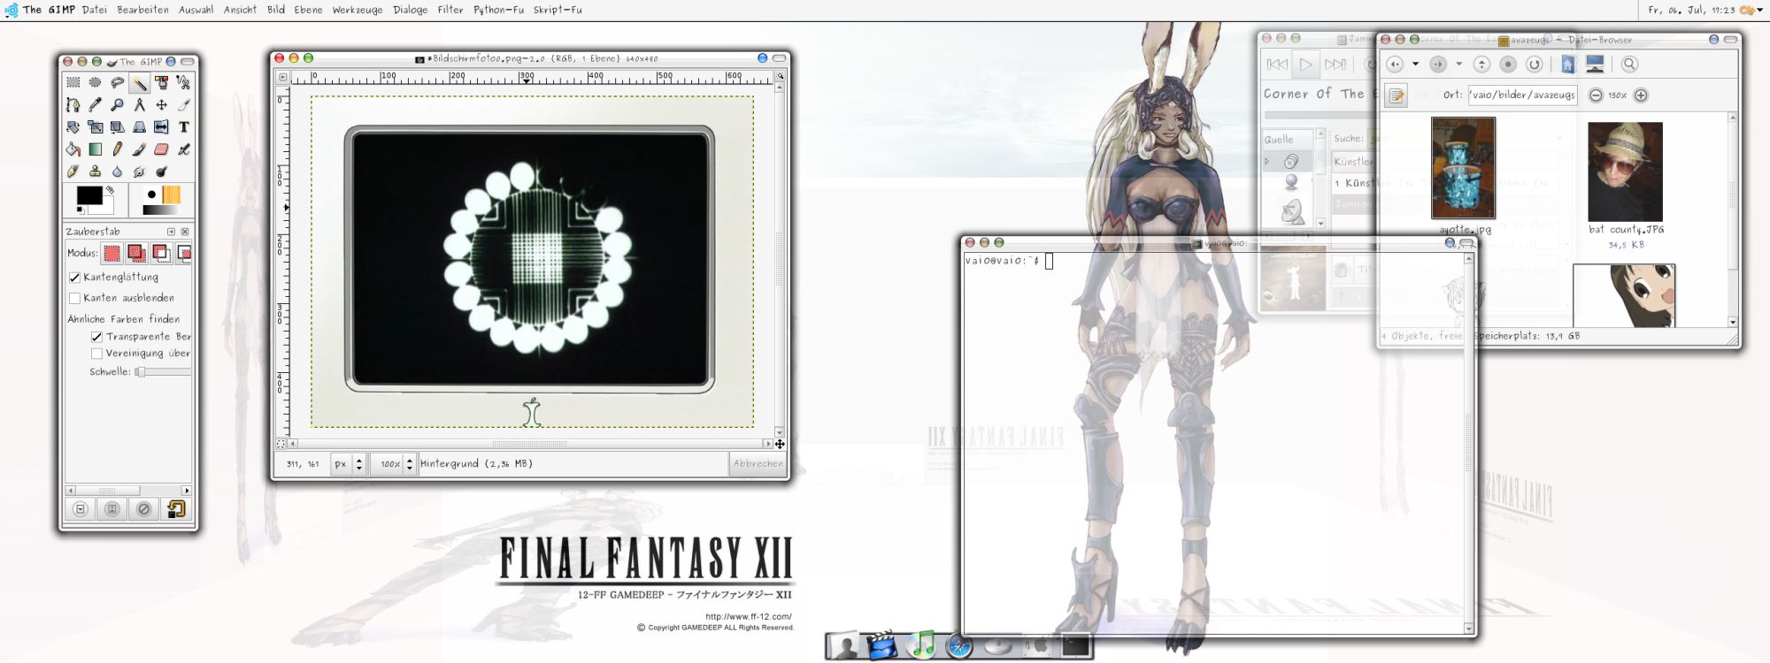1770x663 pixels.
Task: Click the search magnifier in Datei-Browser
Action: pos(1629,64)
